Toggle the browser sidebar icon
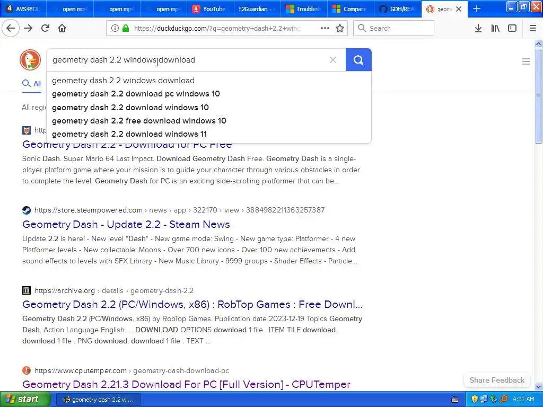543x407 pixels. coord(512,28)
